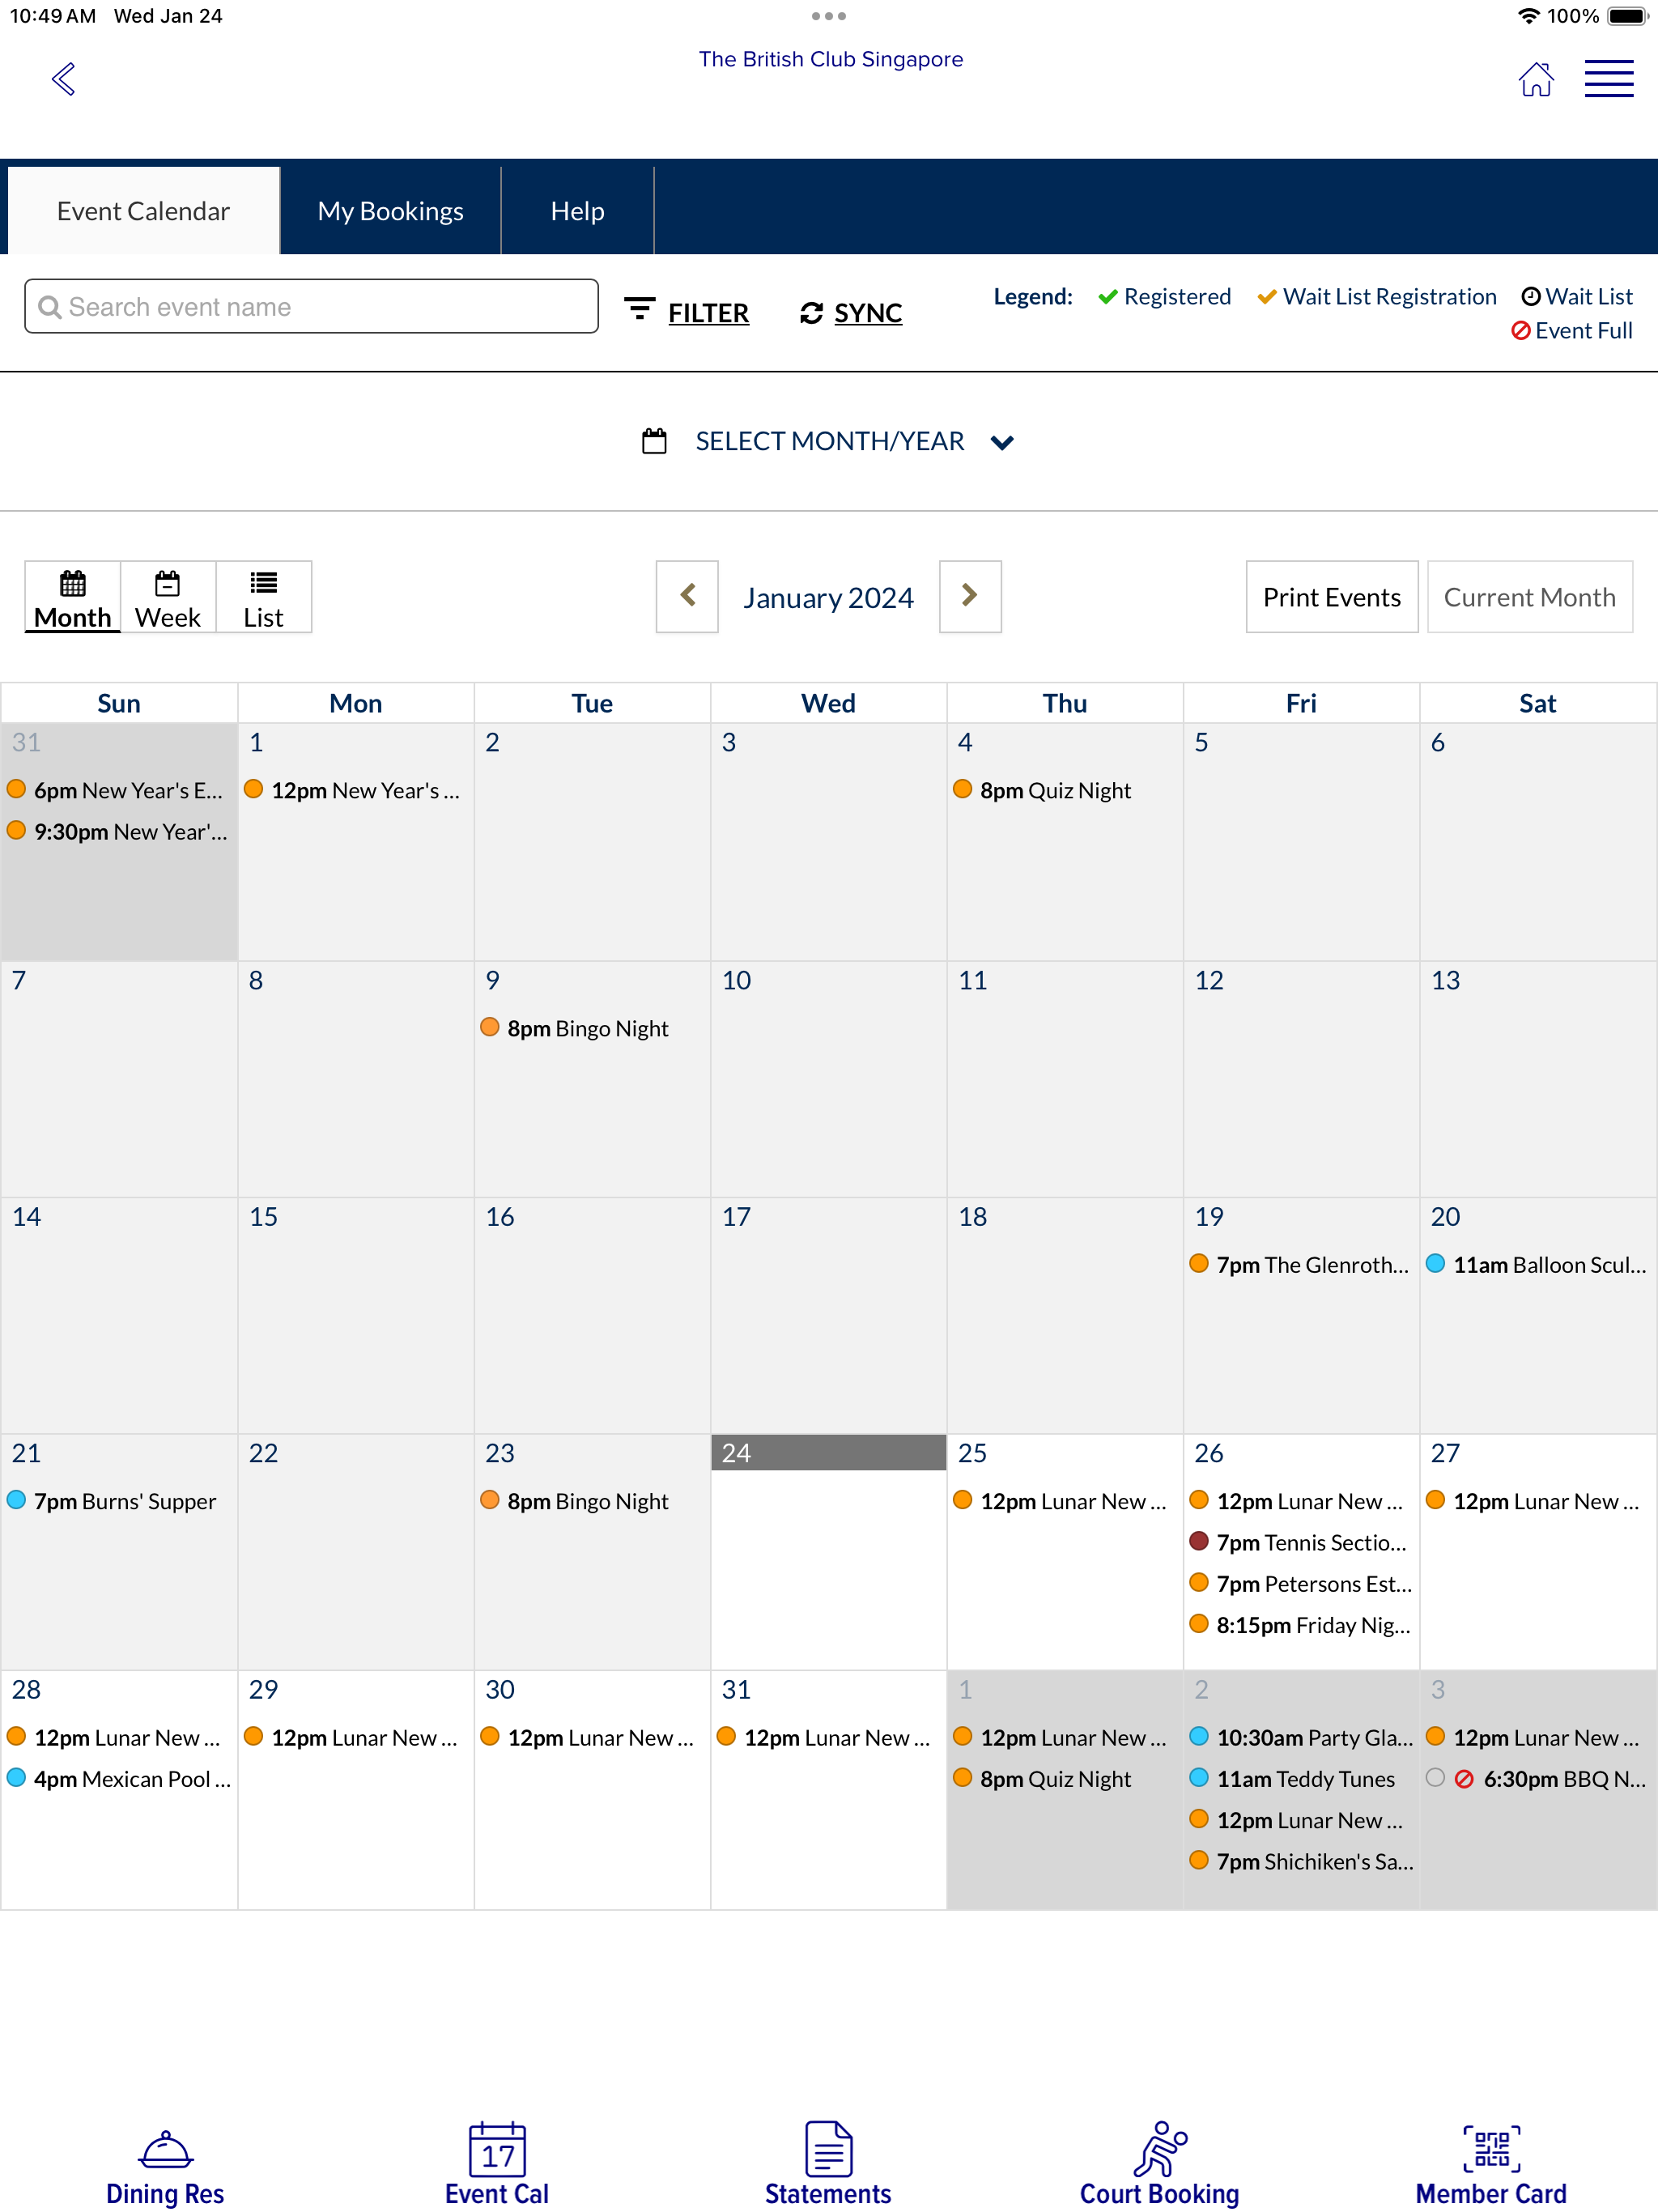Click the Sync refresh icon
The width and height of the screenshot is (1658, 2212).
(811, 313)
